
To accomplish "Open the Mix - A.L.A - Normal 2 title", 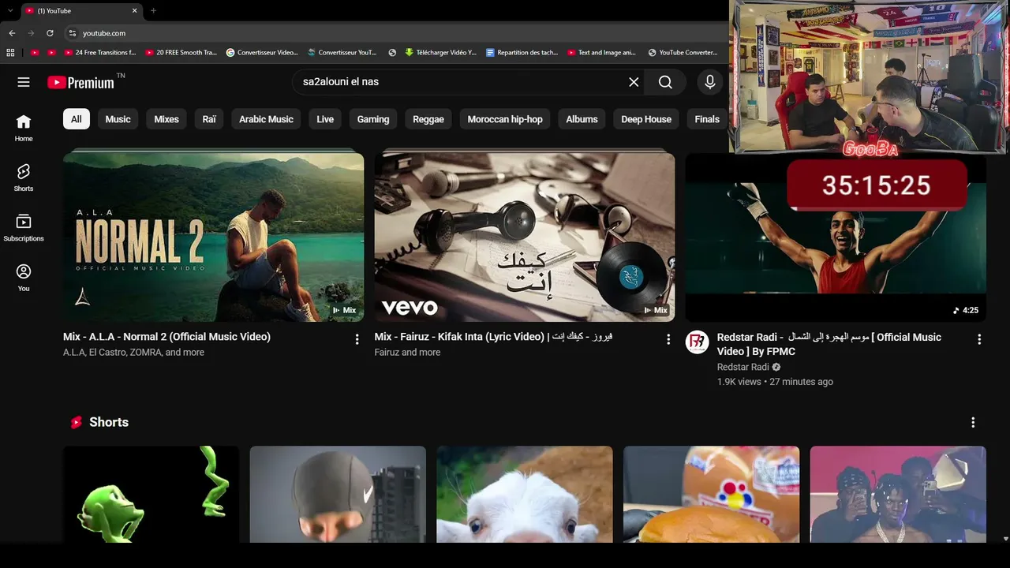I will (x=166, y=337).
